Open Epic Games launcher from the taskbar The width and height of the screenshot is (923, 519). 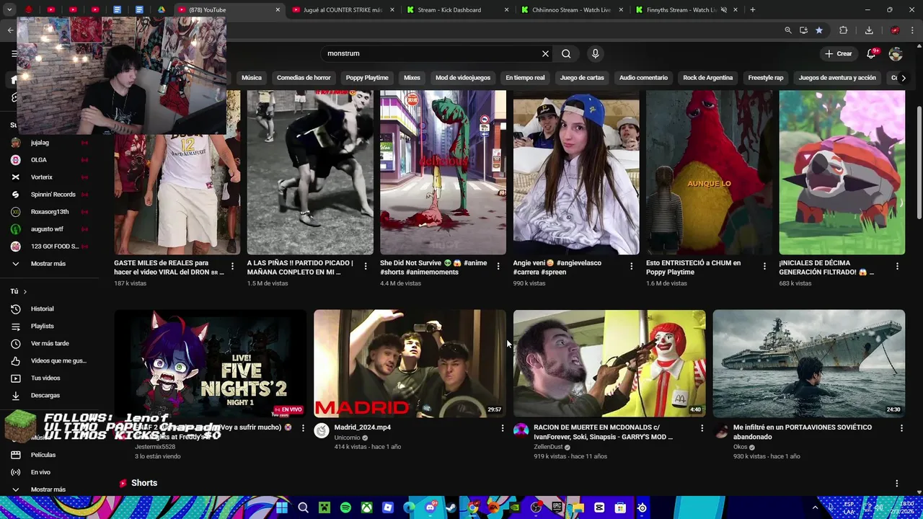pyautogui.click(x=557, y=507)
